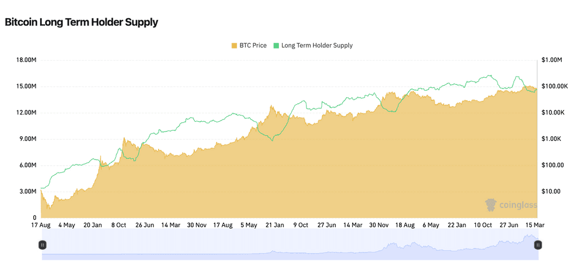Click the 20 Jan date label
Viewport: 578px width, 266px height.
click(93, 225)
